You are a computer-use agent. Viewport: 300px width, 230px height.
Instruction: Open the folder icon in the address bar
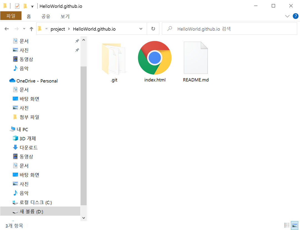click(x=40, y=29)
